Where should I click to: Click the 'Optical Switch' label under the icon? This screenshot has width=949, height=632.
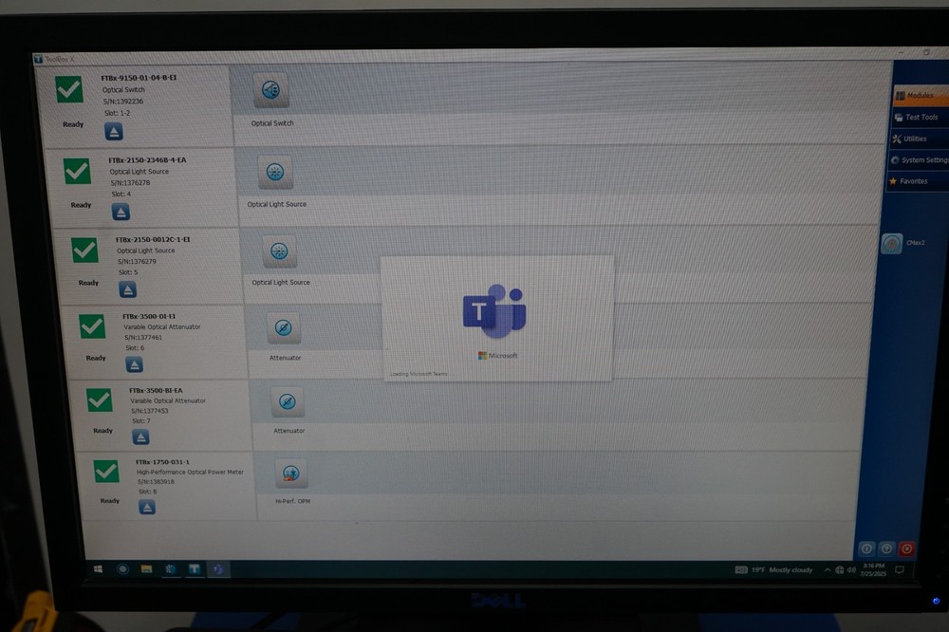point(272,123)
